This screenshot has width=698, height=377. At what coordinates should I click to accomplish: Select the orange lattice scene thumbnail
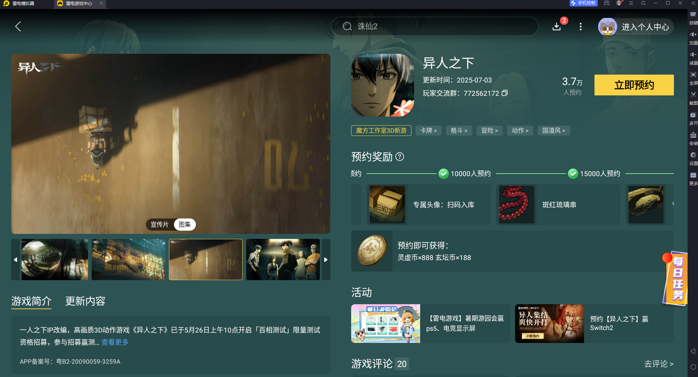point(128,260)
